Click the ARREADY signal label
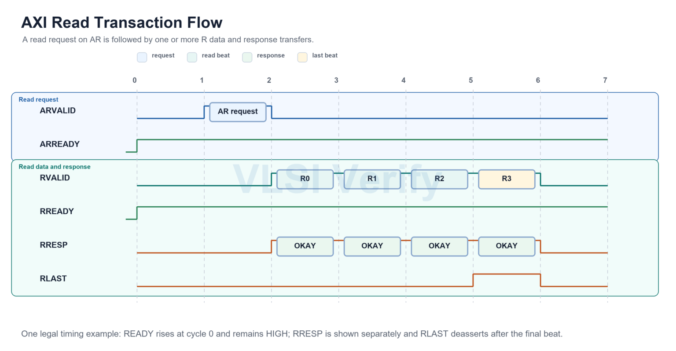Image resolution: width=676 pixels, height=351 pixels. (59, 144)
